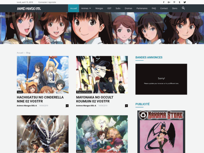Click the Bandes Annonces video player
204x153 pixels.
[x=161, y=79]
